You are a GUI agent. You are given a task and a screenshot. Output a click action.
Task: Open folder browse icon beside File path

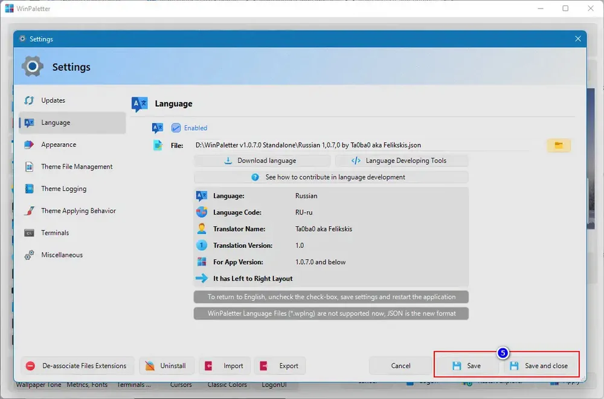point(559,145)
